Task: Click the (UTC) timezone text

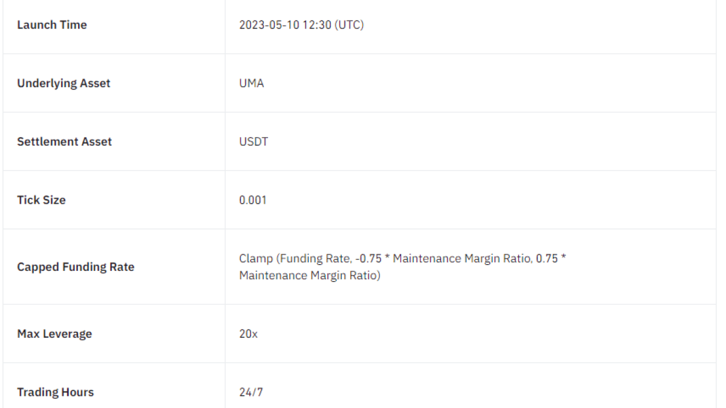Action: click(350, 25)
